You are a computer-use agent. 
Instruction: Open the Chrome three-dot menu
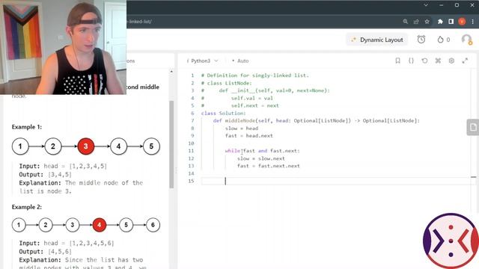tap(472, 22)
